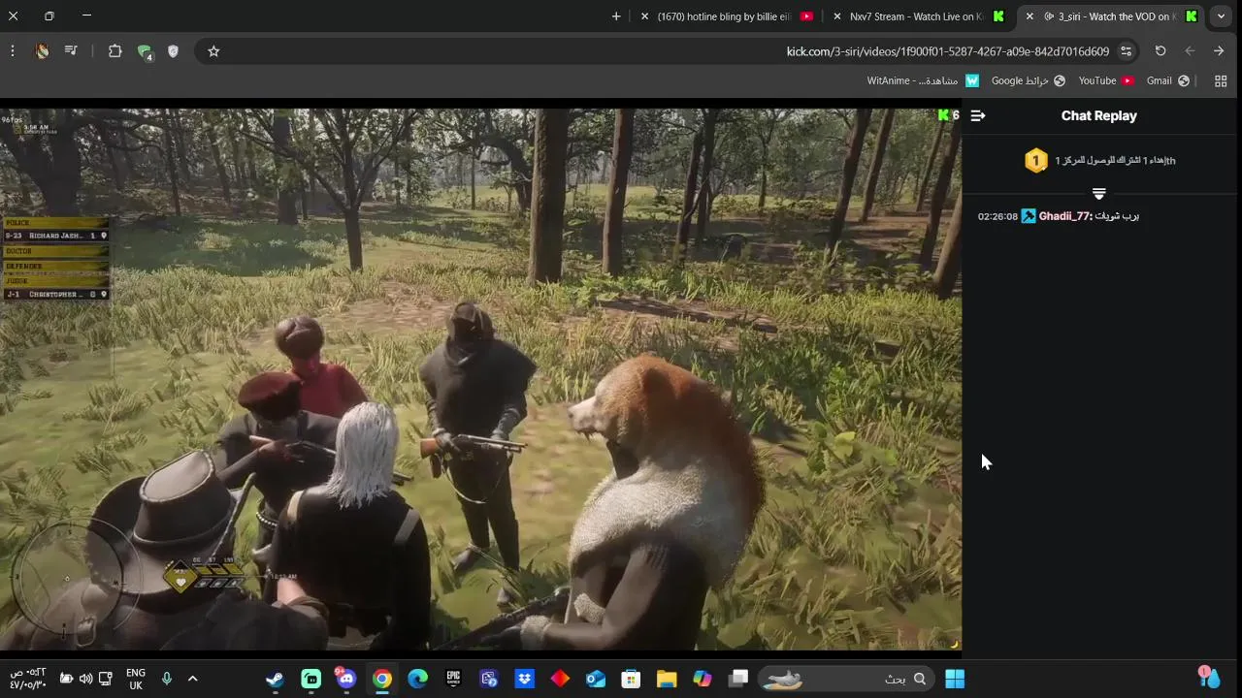Image resolution: width=1242 pixels, height=698 pixels.
Task: Open the Gmail bookmark
Action: pyautogui.click(x=1167, y=81)
